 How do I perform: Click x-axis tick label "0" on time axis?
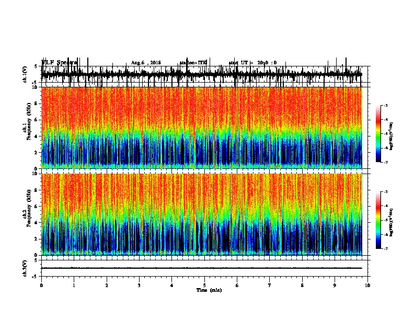[x=41, y=285]
